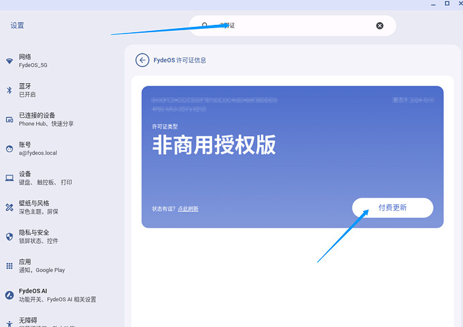Minimize the settings window

(x=433, y=4)
